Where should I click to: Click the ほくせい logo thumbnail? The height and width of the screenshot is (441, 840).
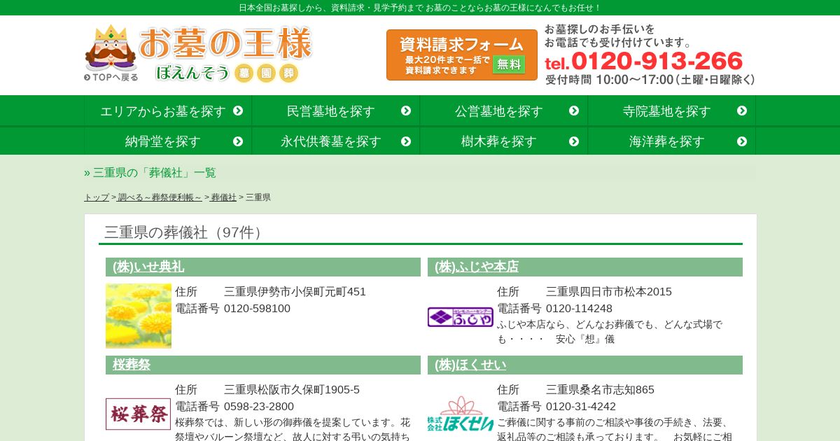(x=461, y=414)
